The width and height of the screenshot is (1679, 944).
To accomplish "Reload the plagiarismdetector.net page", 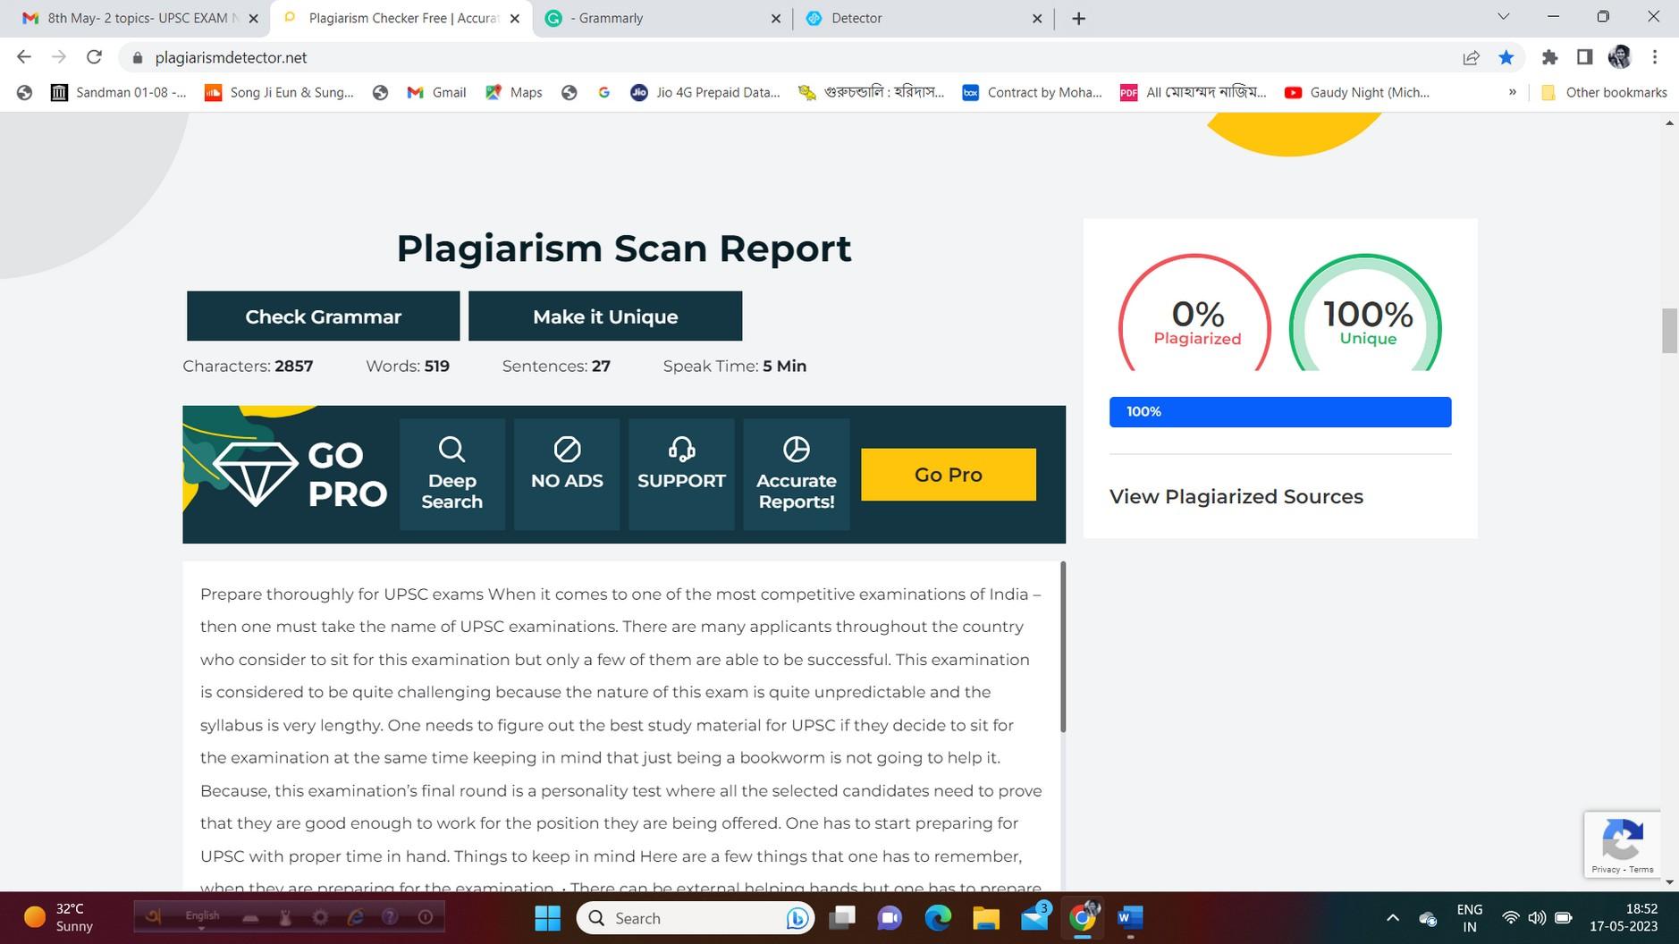I will pyautogui.click(x=94, y=57).
